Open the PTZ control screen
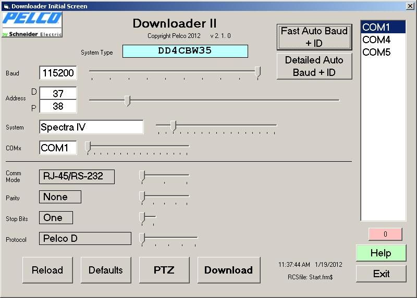Screen dimensions: 417x298 click(x=164, y=270)
